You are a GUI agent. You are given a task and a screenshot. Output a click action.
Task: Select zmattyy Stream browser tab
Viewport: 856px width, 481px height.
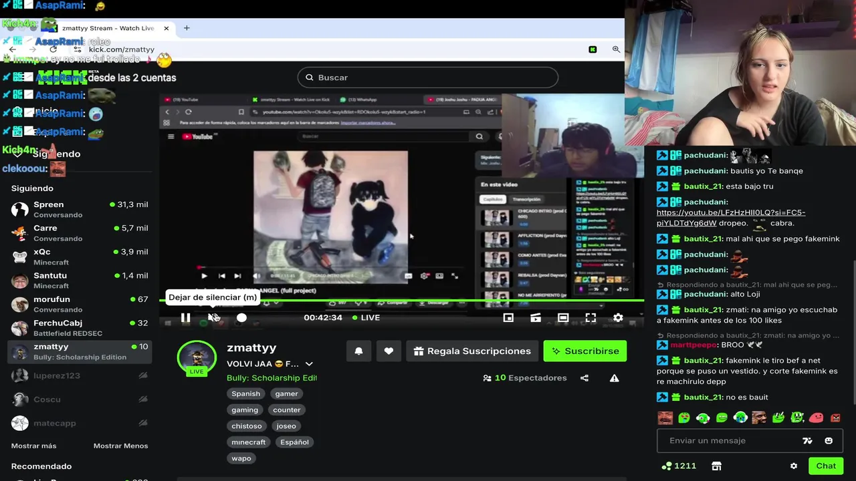pos(108,28)
